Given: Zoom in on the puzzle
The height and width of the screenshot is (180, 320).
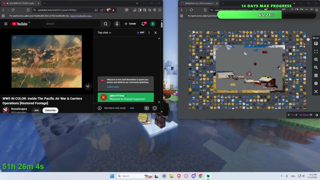Looking at the screenshot, I should 316,59.
